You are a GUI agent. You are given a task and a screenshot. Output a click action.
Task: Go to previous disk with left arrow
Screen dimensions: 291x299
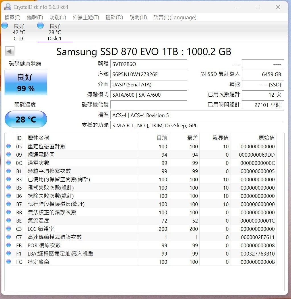click(x=10, y=51)
